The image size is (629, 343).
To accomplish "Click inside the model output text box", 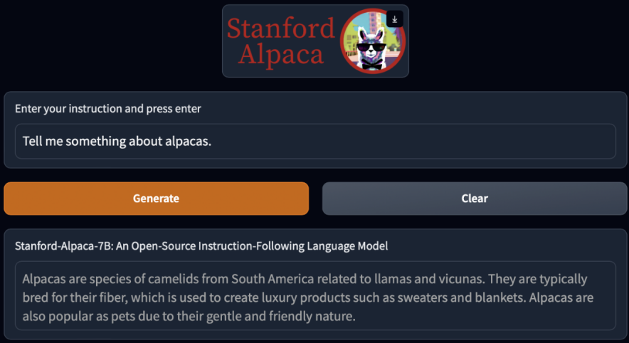I will click(315, 296).
